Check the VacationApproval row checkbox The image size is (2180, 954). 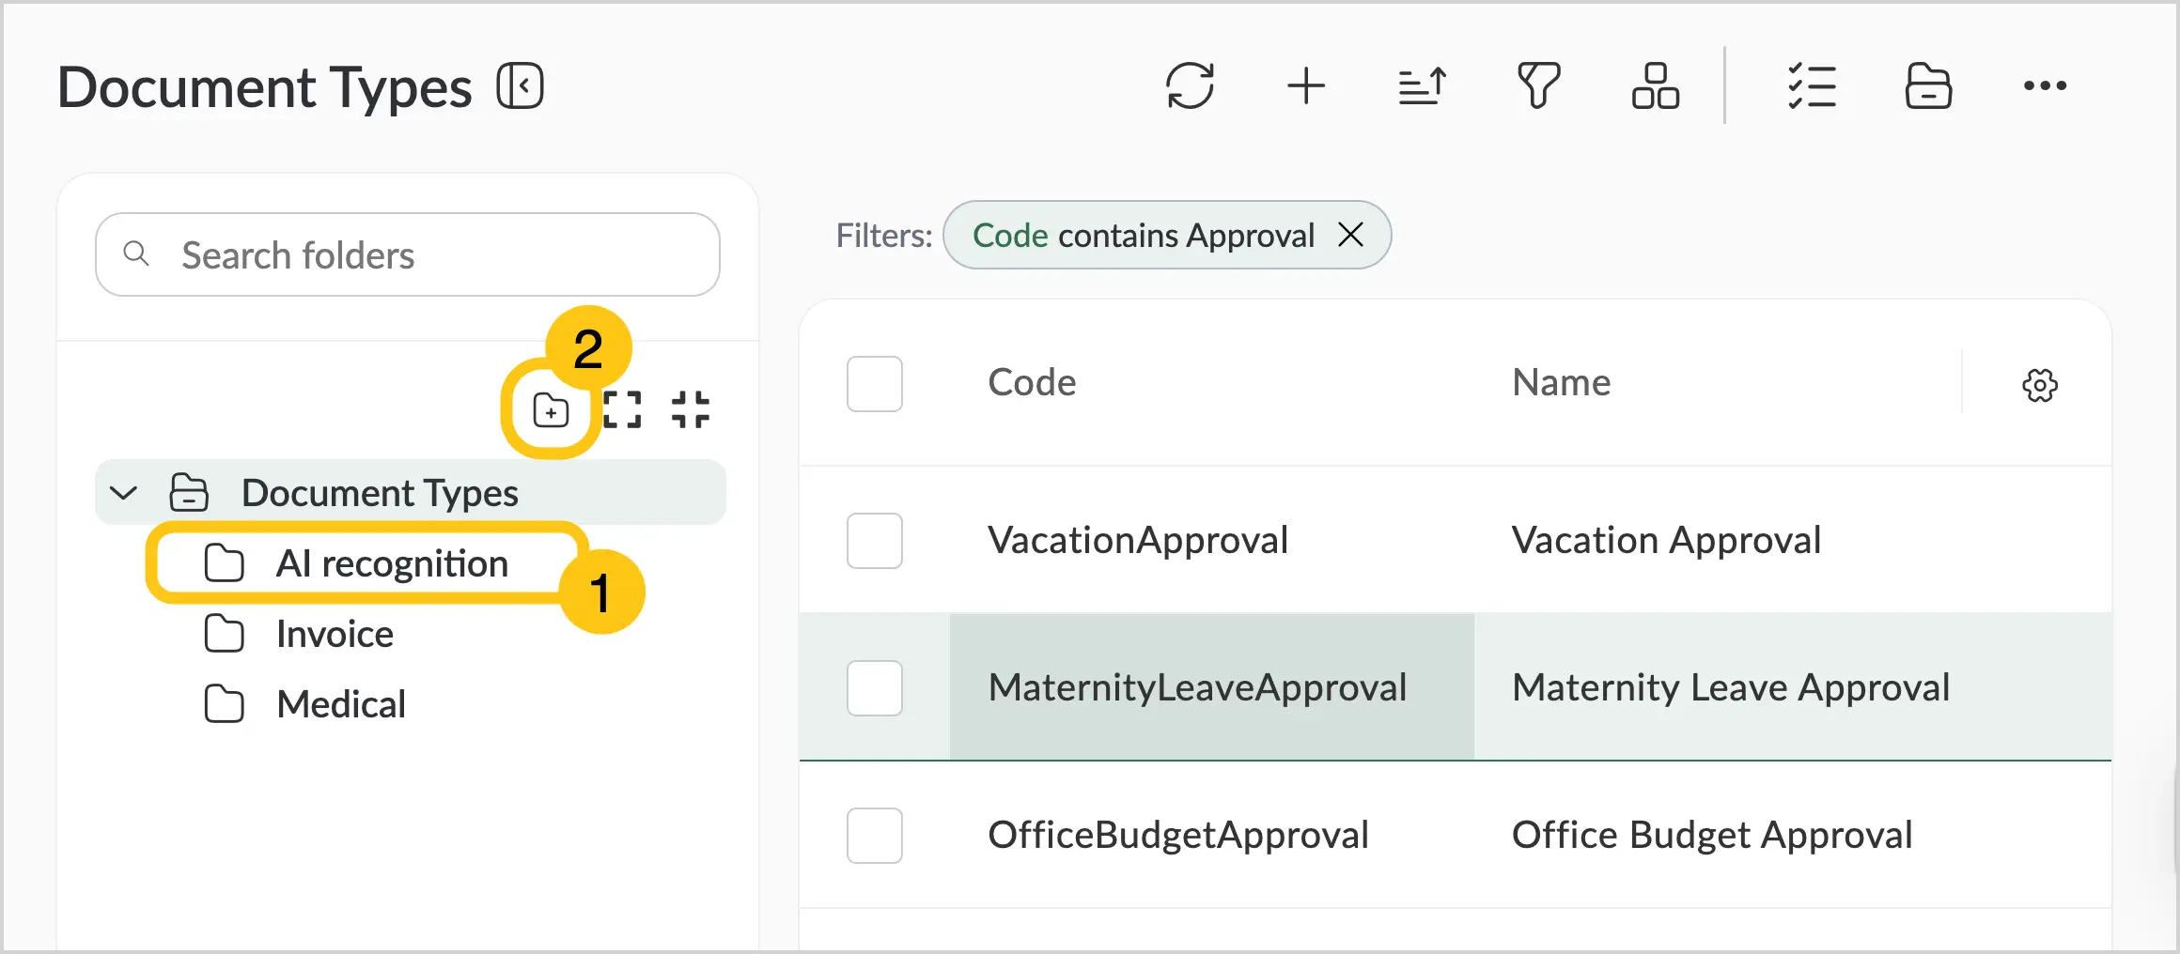tap(875, 541)
